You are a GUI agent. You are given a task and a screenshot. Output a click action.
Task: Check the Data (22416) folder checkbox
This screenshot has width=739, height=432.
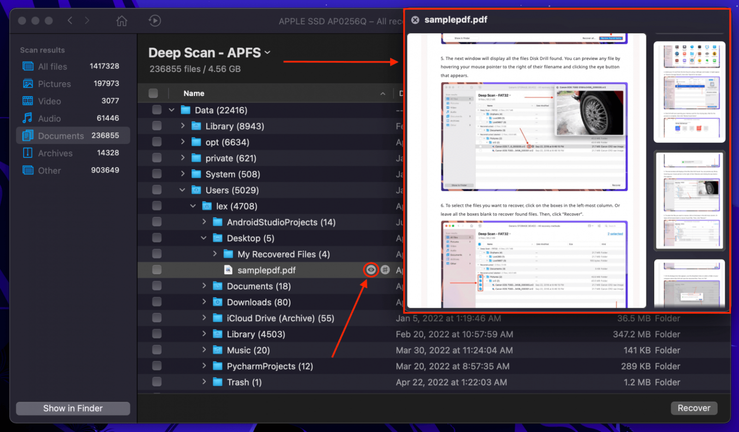(157, 110)
